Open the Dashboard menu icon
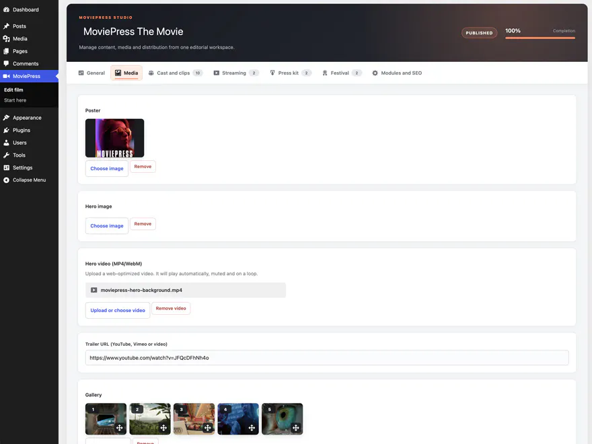This screenshot has height=444, width=592. click(7, 10)
